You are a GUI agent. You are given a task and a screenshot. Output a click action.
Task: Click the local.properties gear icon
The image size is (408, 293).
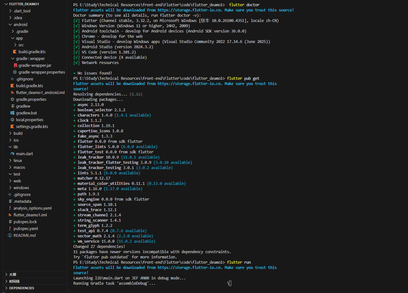(12, 120)
